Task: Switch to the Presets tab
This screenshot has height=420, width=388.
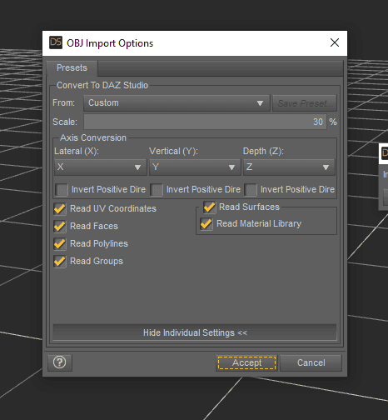Action: [72, 67]
